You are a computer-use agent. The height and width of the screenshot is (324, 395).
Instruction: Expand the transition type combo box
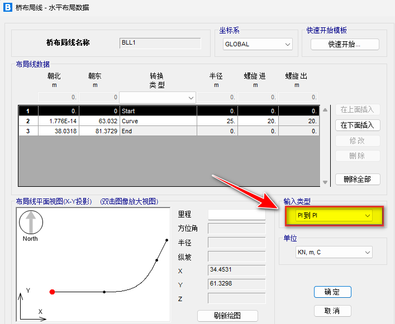coord(156,98)
